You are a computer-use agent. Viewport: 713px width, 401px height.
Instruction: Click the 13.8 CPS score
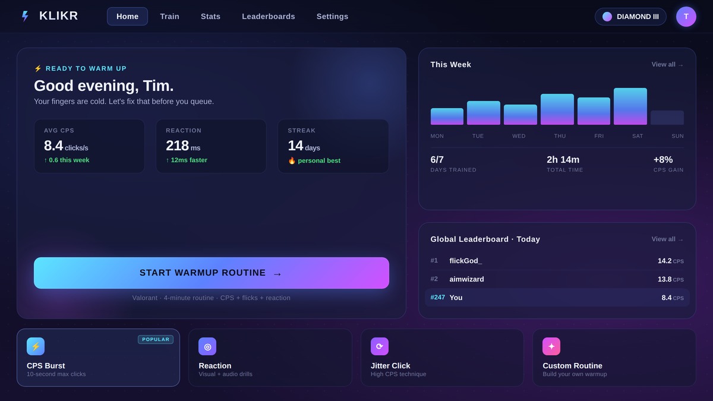(671, 279)
